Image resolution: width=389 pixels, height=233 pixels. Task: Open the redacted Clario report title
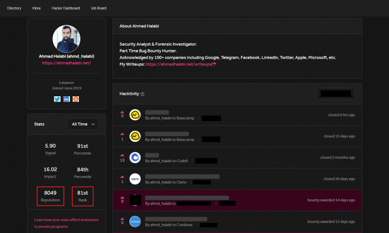183,177
